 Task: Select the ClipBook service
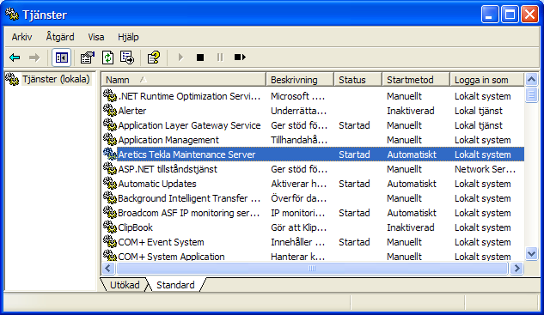(135, 227)
